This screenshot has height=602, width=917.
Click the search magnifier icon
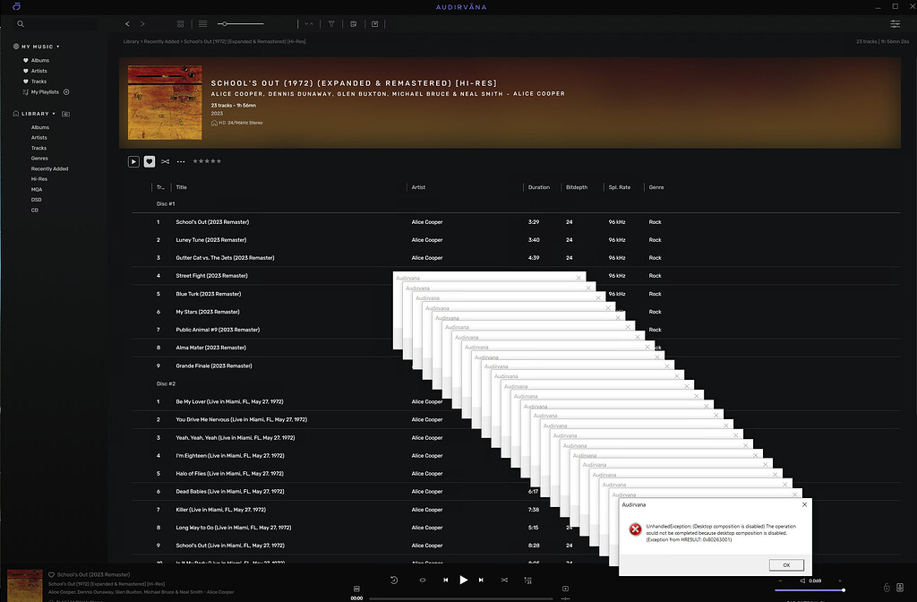(x=21, y=24)
